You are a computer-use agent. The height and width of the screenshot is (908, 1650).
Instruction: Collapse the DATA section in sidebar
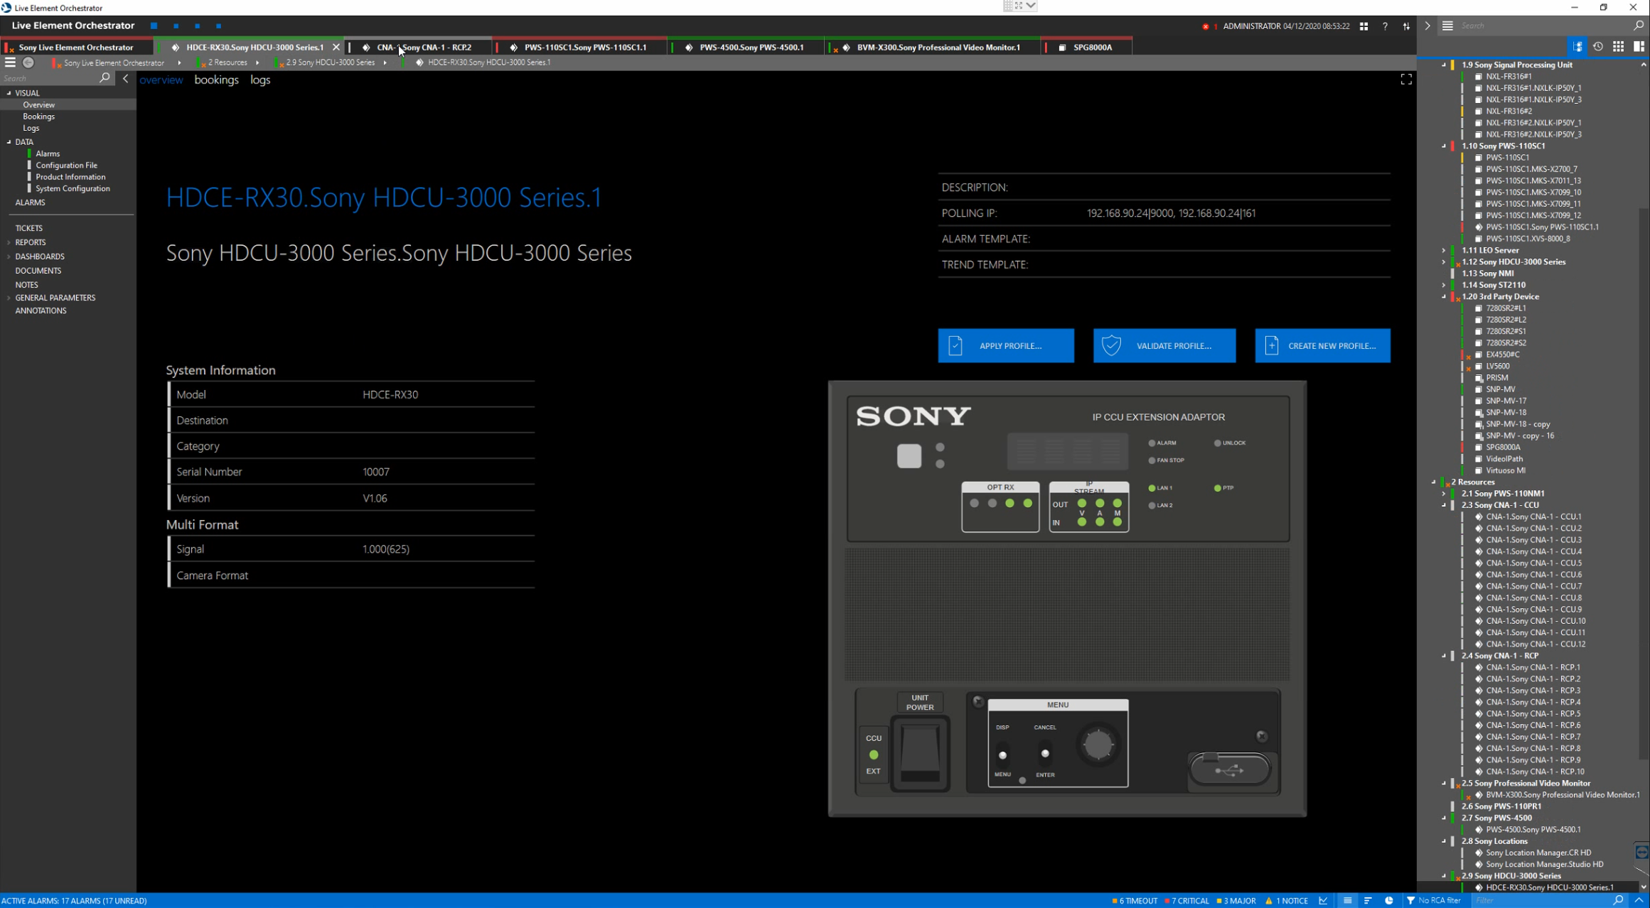coord(9,142)
